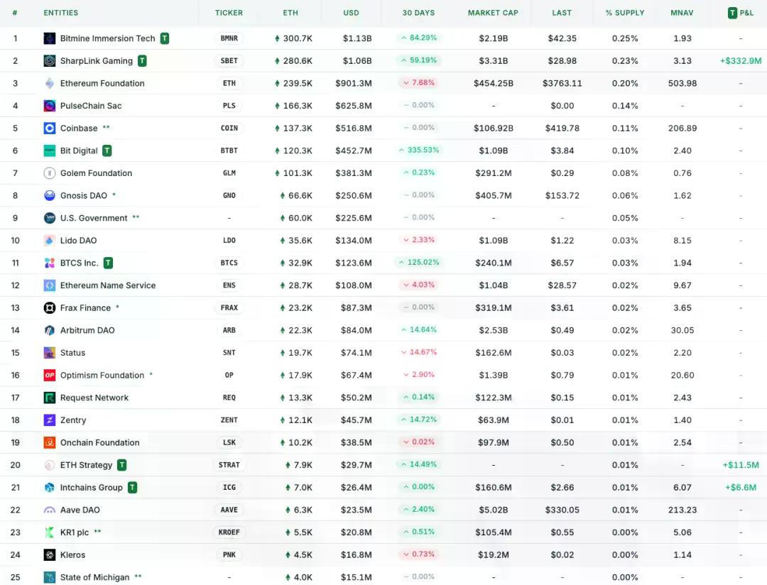767x585 pixels.
Task: Click the green T badge beside BTCS Inc.
Action: (108, 263)
